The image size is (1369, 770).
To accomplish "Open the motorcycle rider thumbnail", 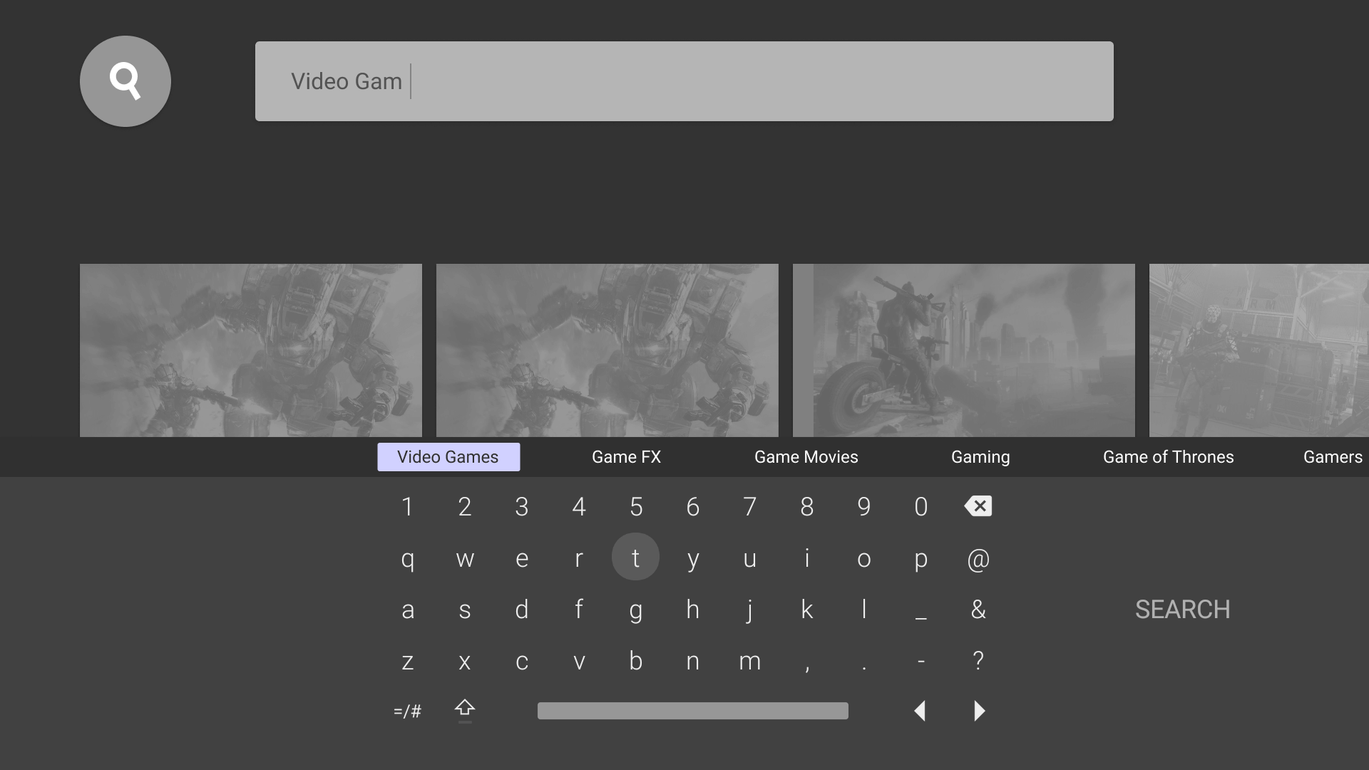I will [964, 350].
